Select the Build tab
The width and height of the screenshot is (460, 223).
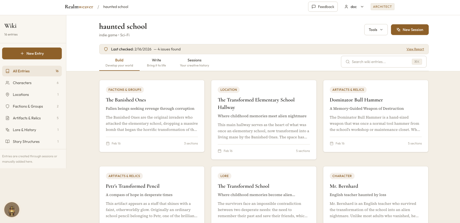pyautogui.click(x=119, y=63)
